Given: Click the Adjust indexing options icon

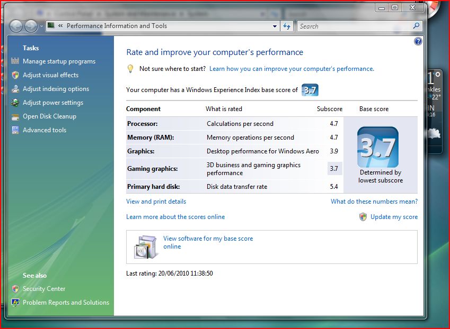Looking at the screenshot, I should (x=15, y=89).
